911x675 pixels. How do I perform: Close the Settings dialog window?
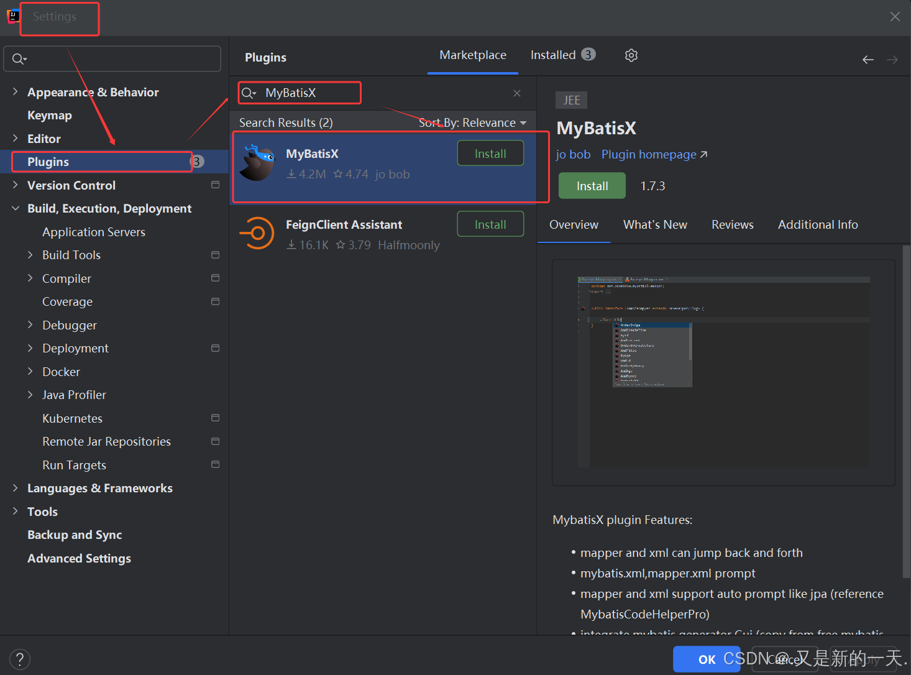(895, 17)
